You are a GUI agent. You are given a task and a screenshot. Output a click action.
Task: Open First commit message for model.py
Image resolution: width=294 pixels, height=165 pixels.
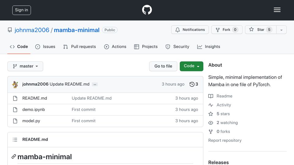84,121
